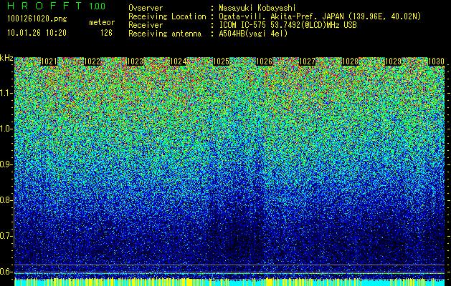The height and width of the screenshot is (286, 451).
Task: Select the 1026 time marker
Action: pos(264,61)
